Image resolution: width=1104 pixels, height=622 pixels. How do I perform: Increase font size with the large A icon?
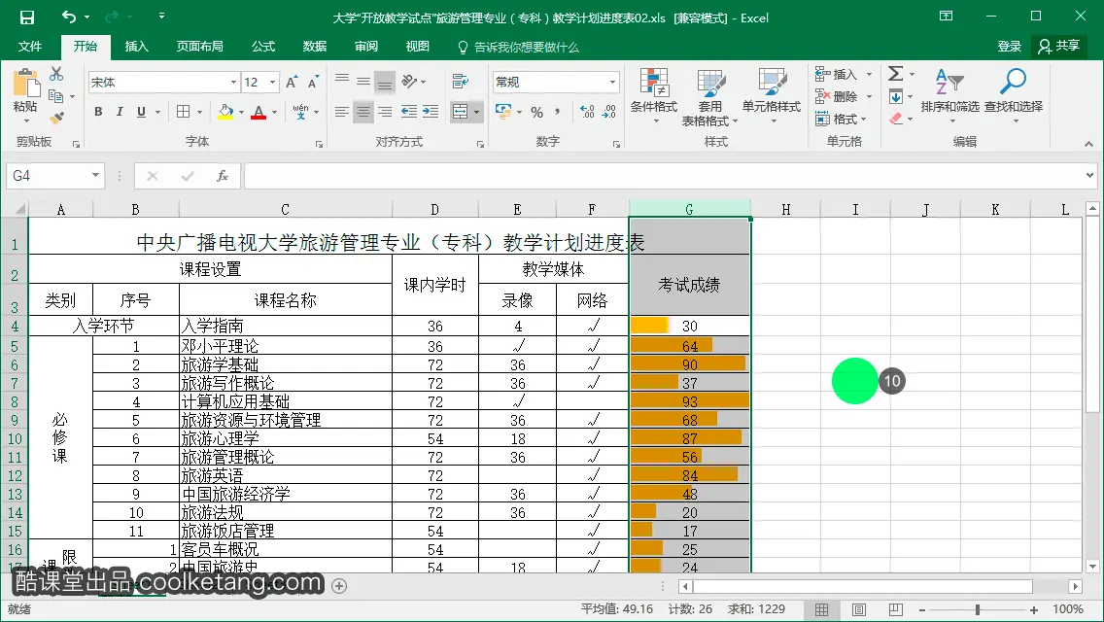[292, 83]
